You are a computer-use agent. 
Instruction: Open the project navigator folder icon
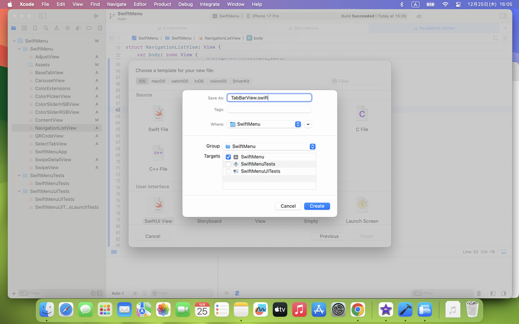(14, 28)
